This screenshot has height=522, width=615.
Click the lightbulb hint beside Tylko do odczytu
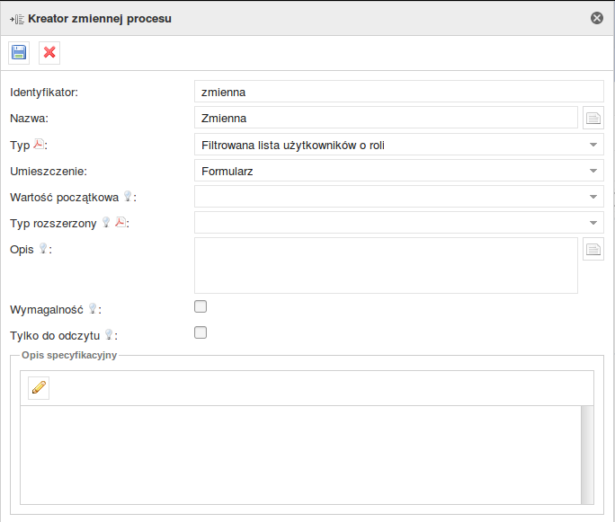(x=109, y=334)
